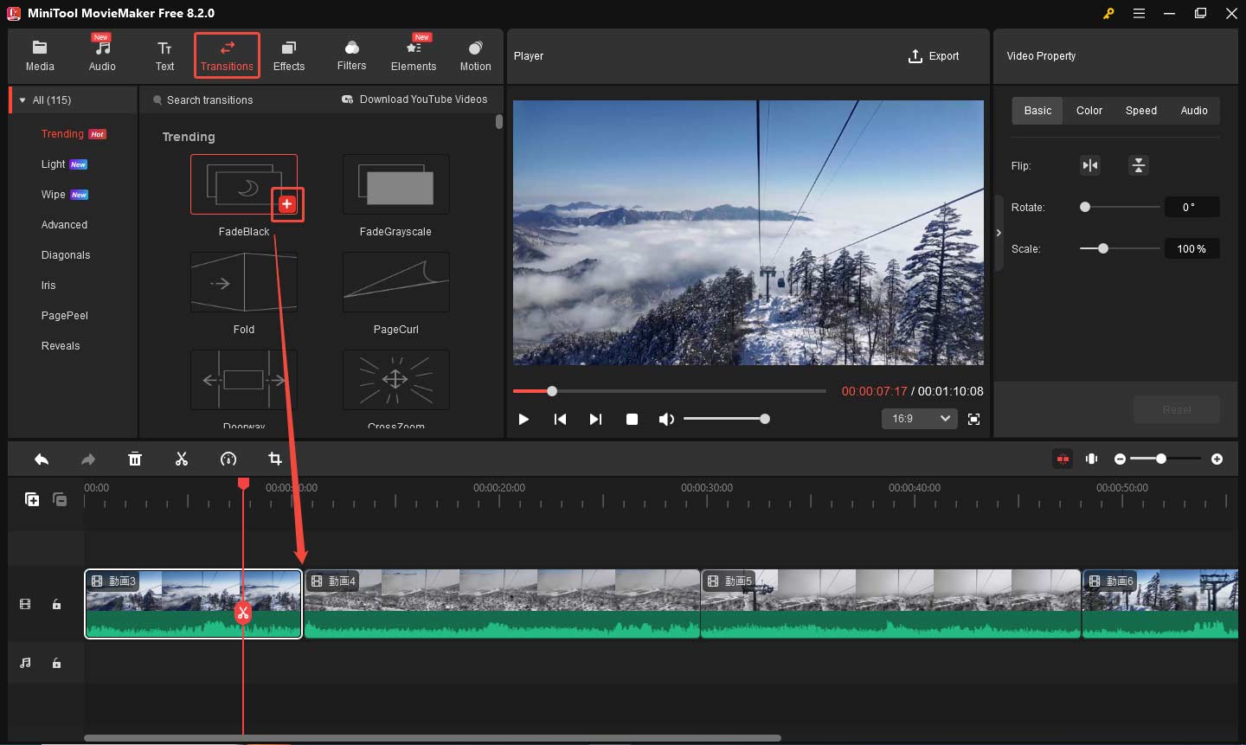
Task: Jump to previous frame
Action: click(560, 419)
